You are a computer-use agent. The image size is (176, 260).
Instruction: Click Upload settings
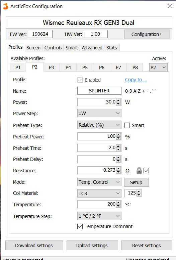pyautogui.click(x=92, y=246)
